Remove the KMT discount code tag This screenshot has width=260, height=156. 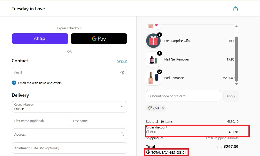[163, 108]
